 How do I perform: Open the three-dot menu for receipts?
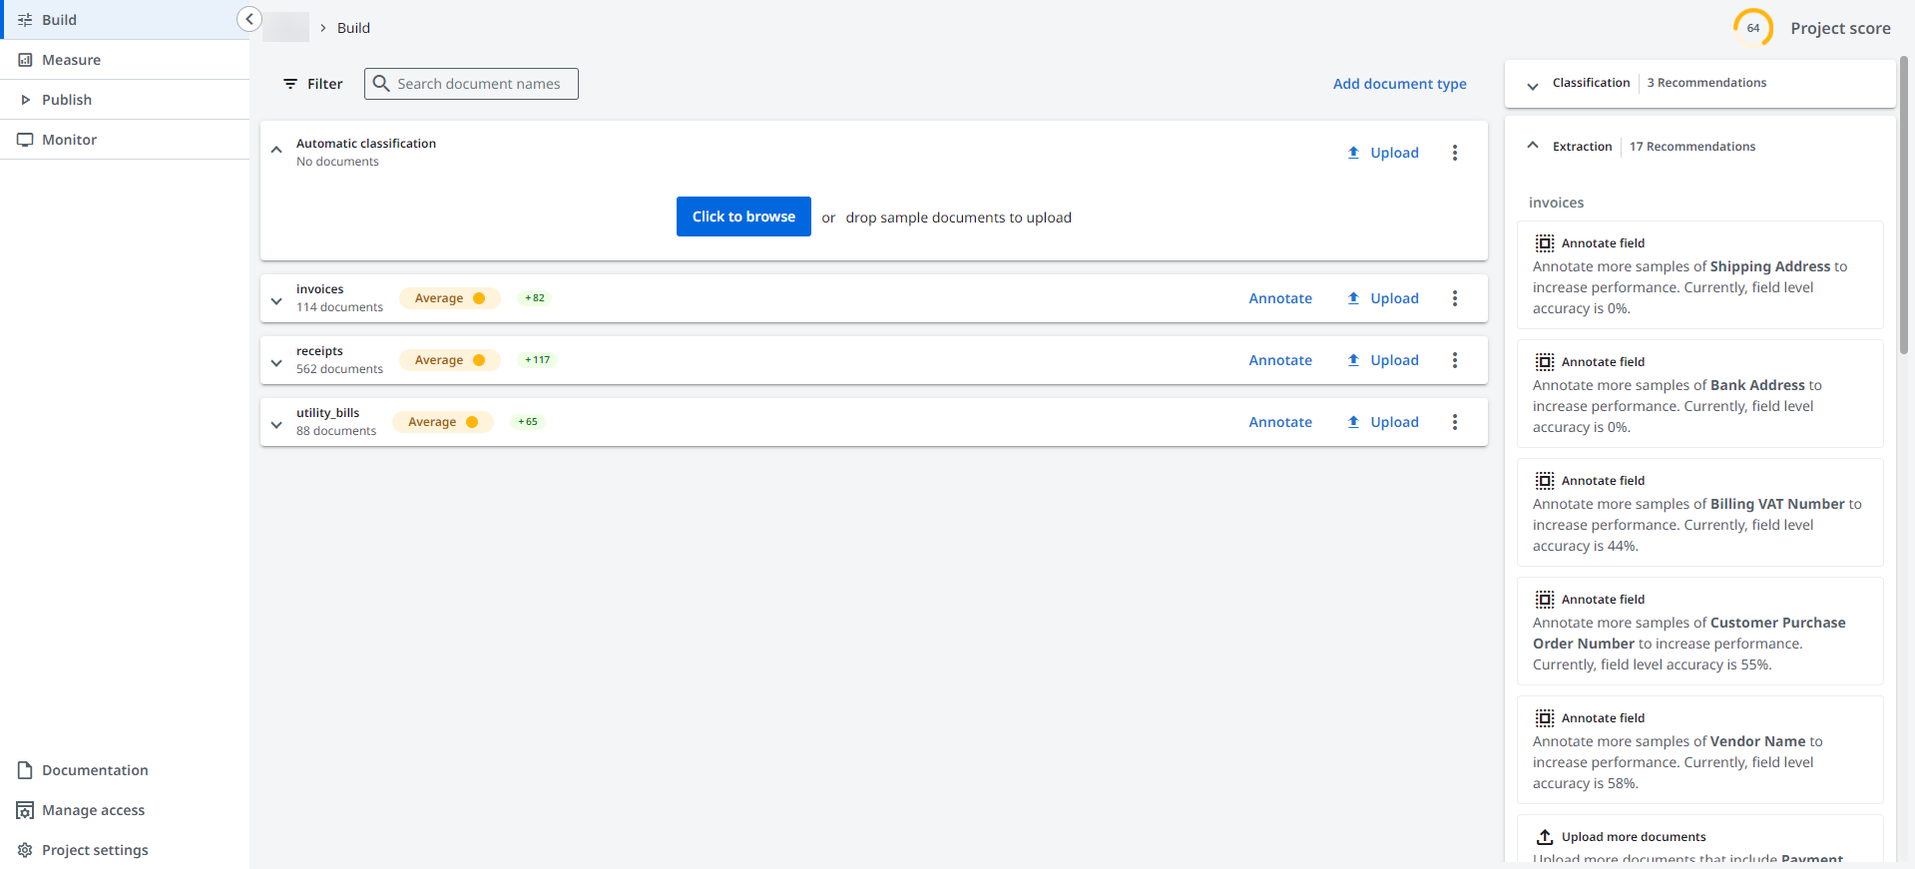[1454, 360]
